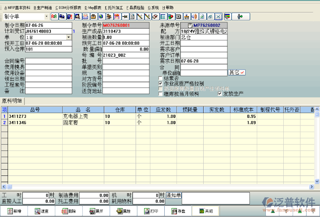Open the 其它 dropdown button
This screenshot has height=217, width=320.
click(237, 72)
